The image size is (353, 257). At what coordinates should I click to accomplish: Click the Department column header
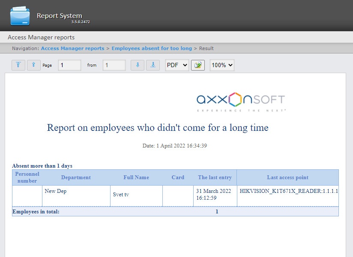(76, 177)
